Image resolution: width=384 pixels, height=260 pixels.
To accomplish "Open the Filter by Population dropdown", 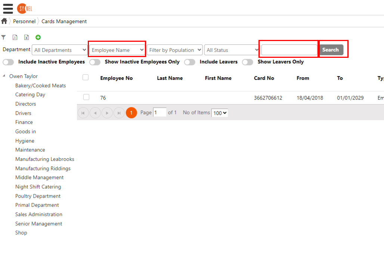I will pyautogui.click(x=175, y=50).
